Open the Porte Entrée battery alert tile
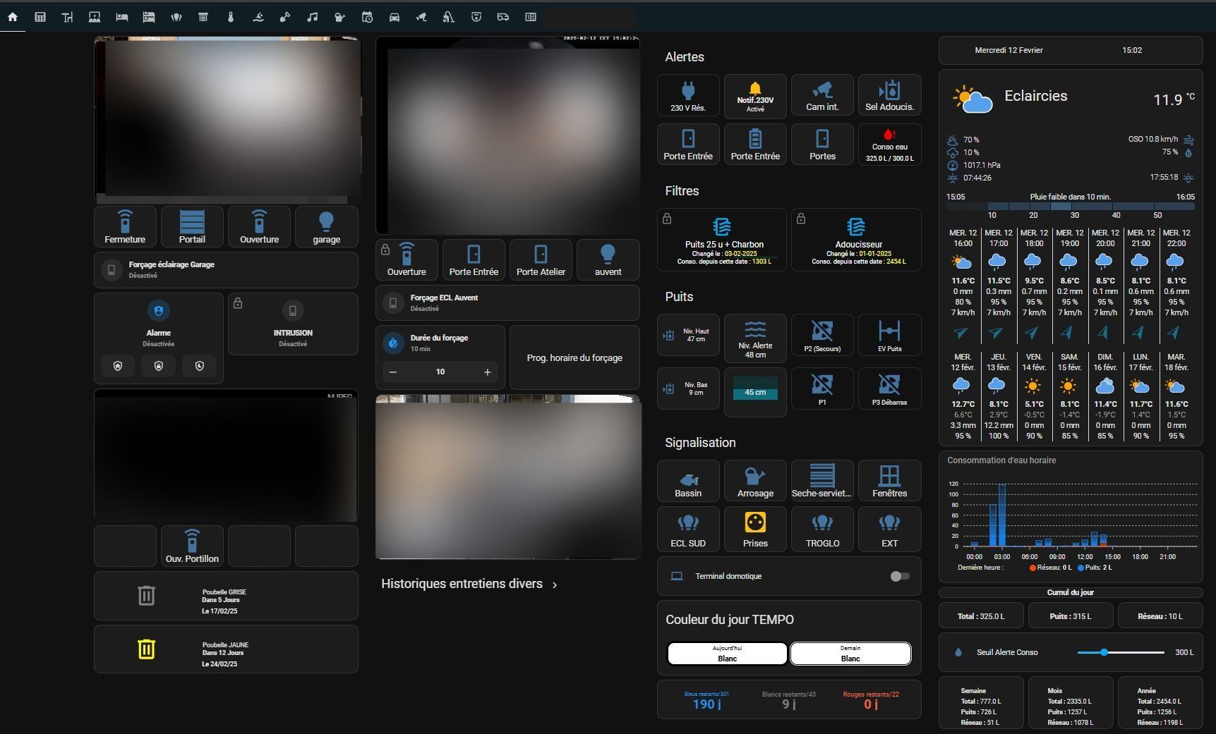The height and width of the screenshot is (734, 1216). coord(755,145)
